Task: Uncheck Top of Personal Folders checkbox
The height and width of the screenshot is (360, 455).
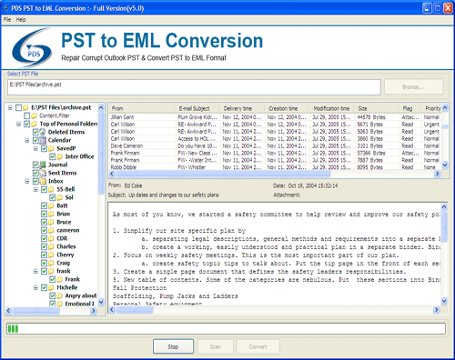Action: [27, 124]
